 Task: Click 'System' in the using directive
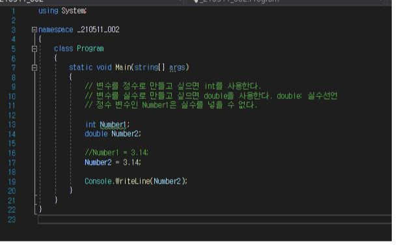pos(74,11)
